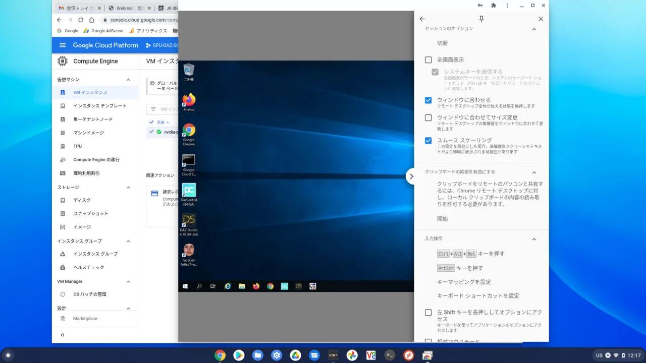
Task: Go to browser home page
Action: [x=92, y=20]
